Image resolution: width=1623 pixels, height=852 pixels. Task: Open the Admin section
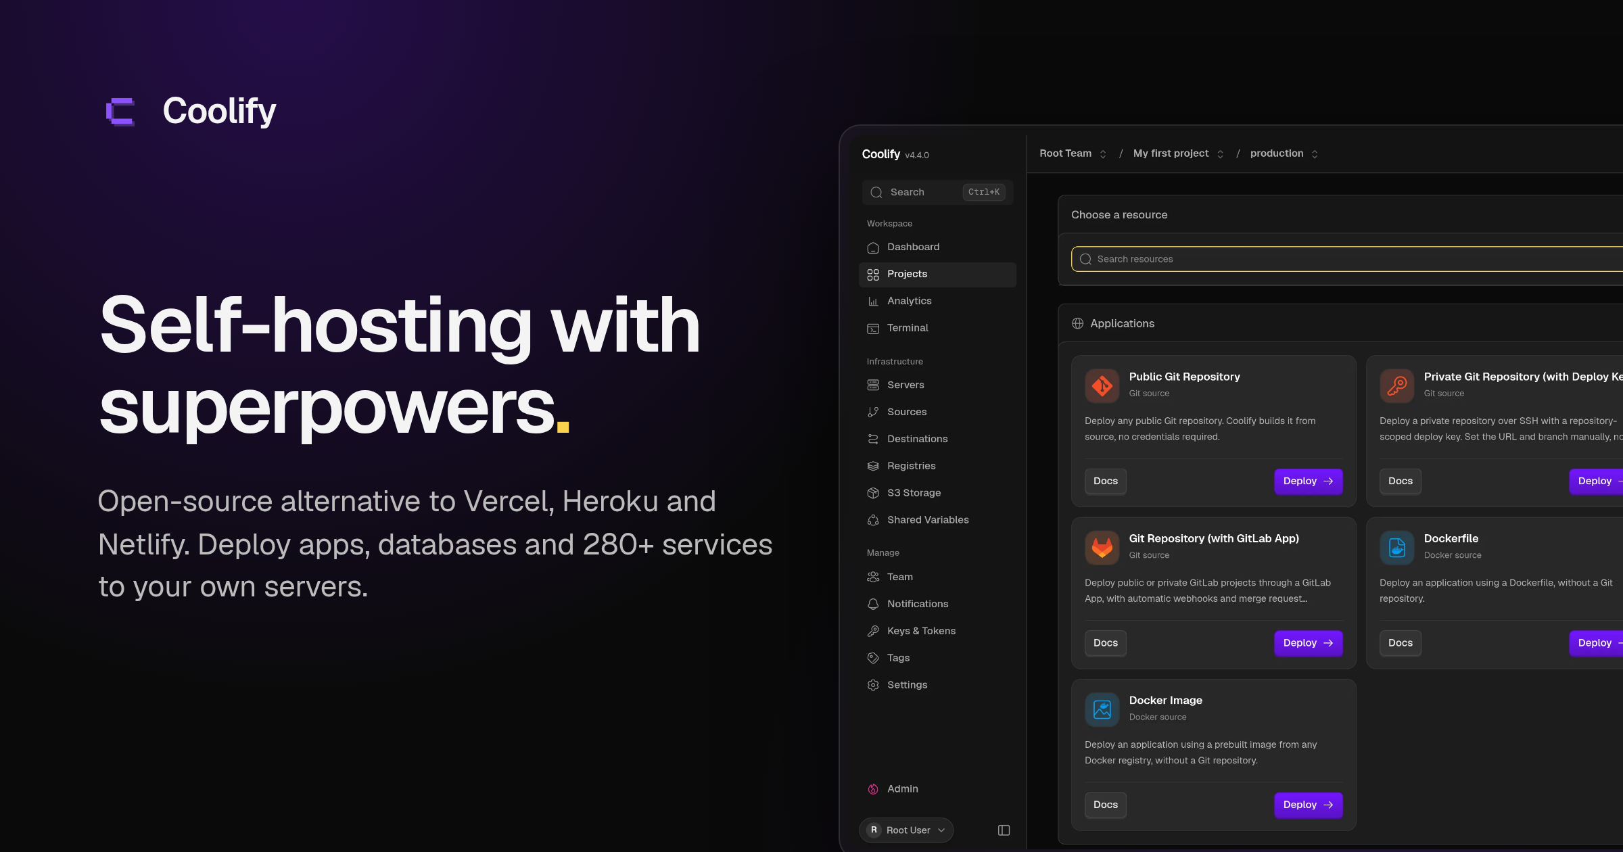click(x=937, y=789)
